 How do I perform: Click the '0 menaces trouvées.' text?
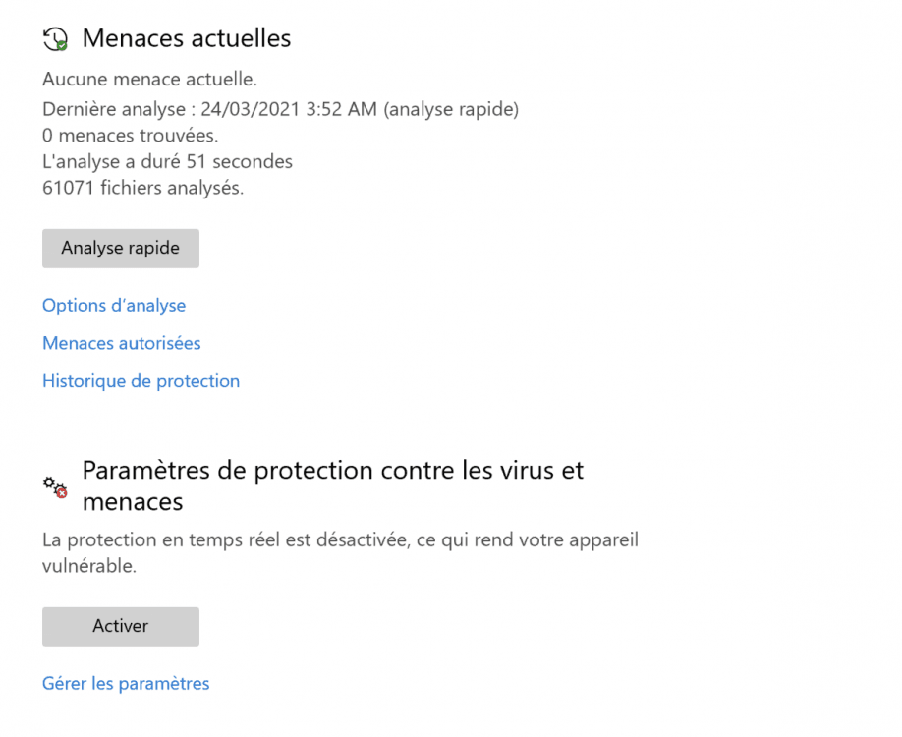pos(131,135)
